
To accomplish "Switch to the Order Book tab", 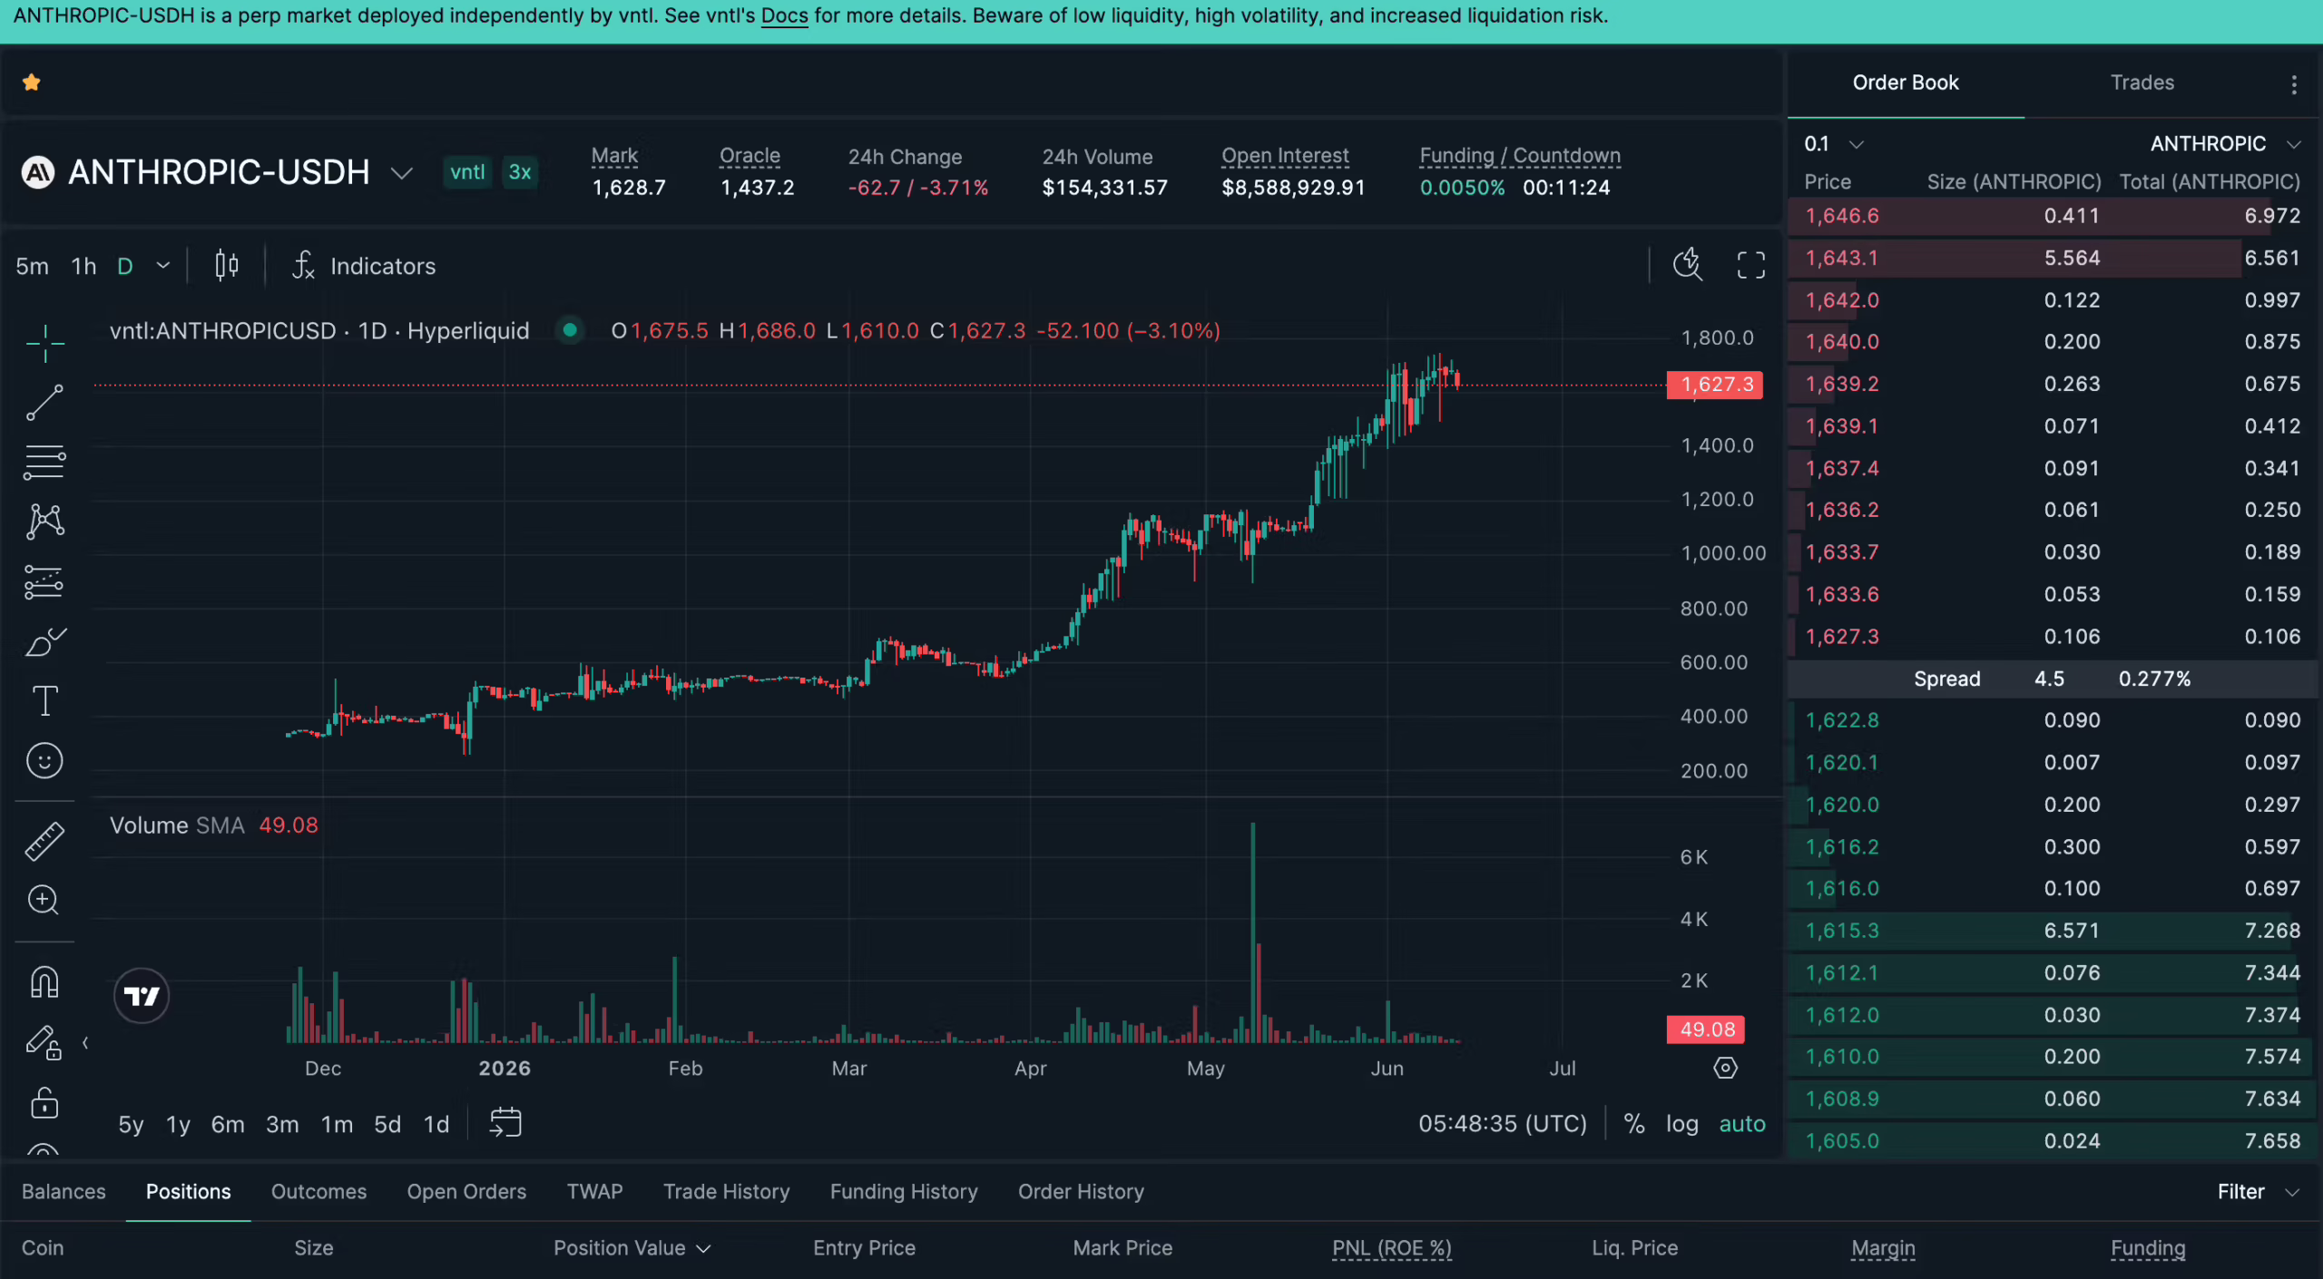I will (x=1906, y=83).
